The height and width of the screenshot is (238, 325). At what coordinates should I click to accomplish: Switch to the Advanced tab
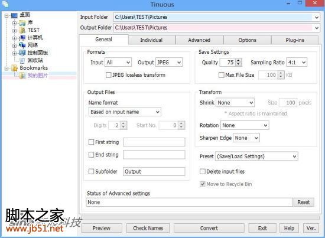point(199,40)
